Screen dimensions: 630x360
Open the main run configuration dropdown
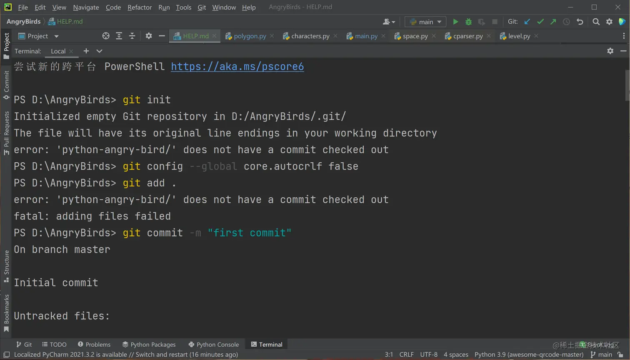click(x=425, y=22)
